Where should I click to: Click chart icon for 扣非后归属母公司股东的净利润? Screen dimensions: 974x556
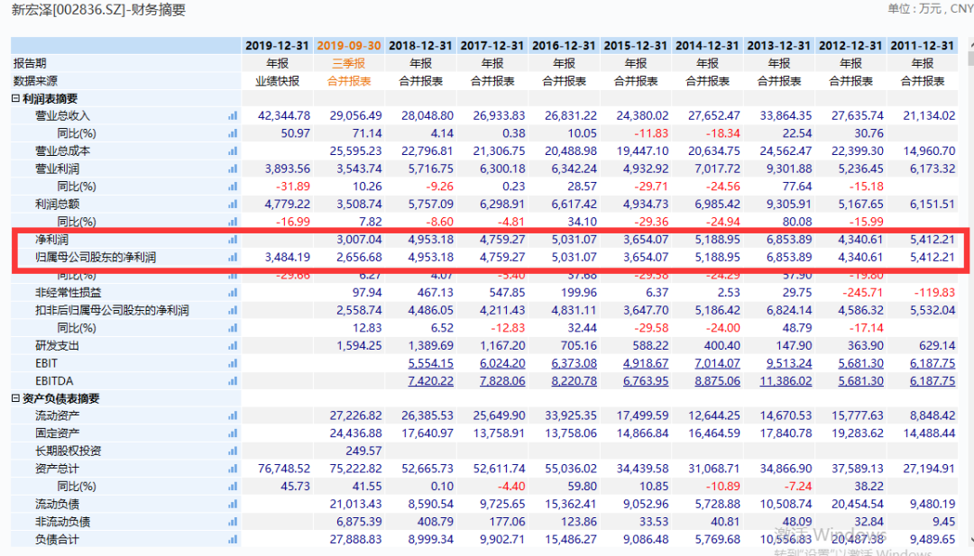233,310
